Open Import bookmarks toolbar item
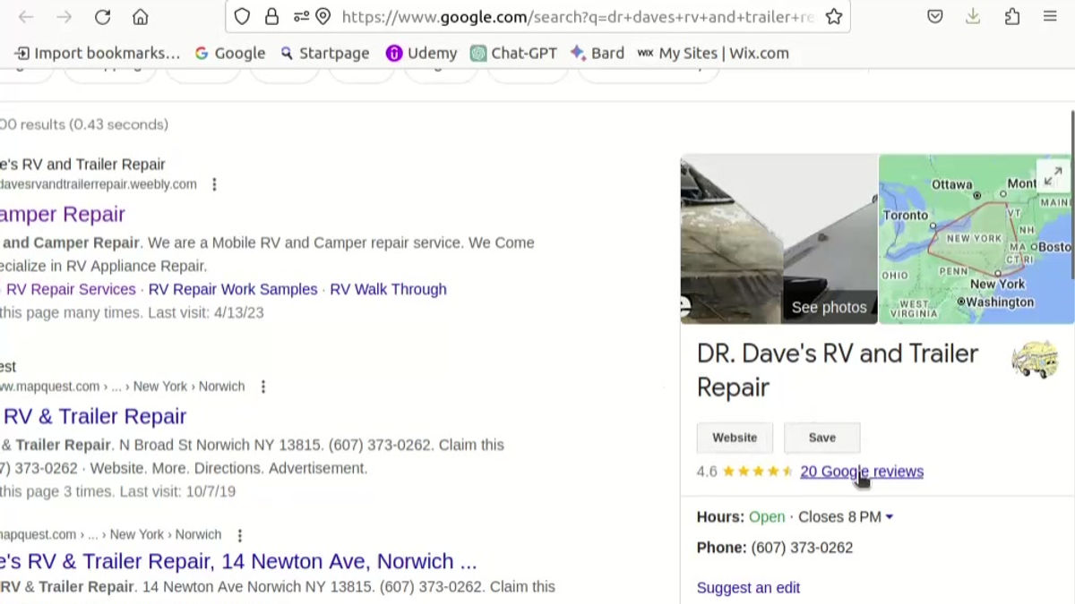 pyautogui.click(x=98, y=53)
